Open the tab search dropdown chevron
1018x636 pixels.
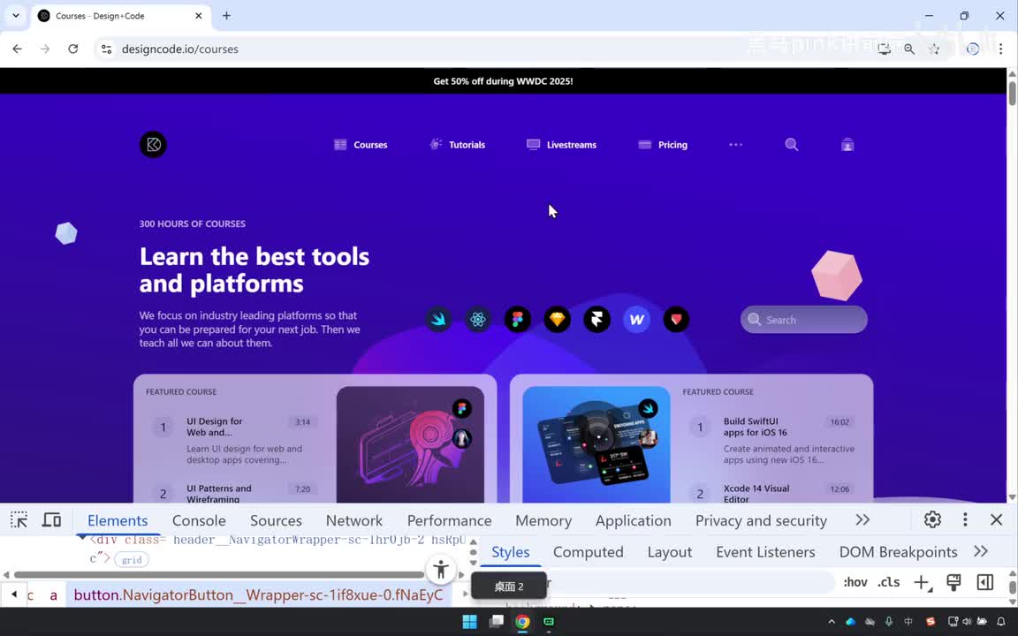(x=16, y=16)
